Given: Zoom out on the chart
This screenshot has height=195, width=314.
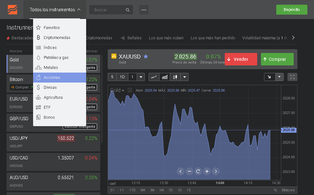Looking at the screenshot, I should 189,171.
